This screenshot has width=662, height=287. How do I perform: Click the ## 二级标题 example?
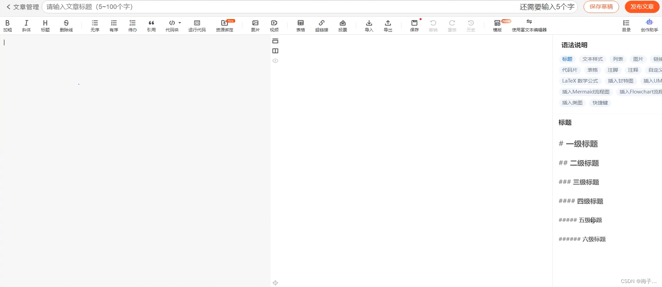(579, 163)
